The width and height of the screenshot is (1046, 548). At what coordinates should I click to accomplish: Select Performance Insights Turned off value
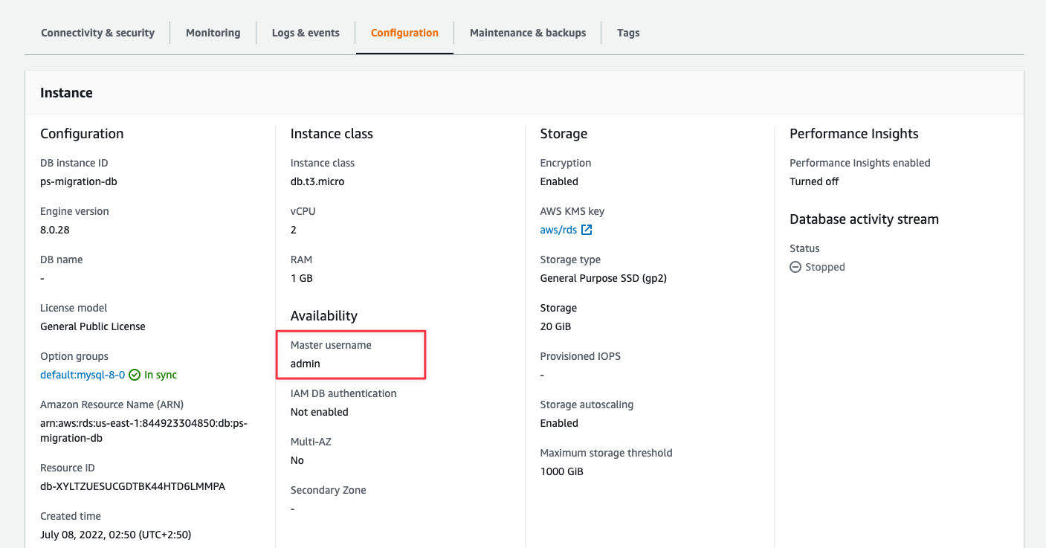[x=814, y=181]
